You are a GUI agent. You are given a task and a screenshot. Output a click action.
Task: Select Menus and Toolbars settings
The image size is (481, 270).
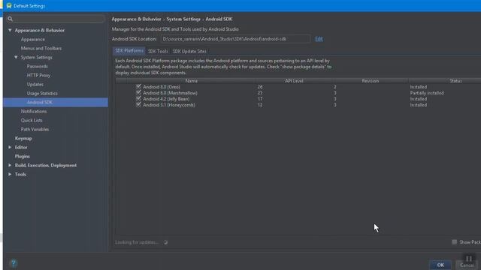41,48
